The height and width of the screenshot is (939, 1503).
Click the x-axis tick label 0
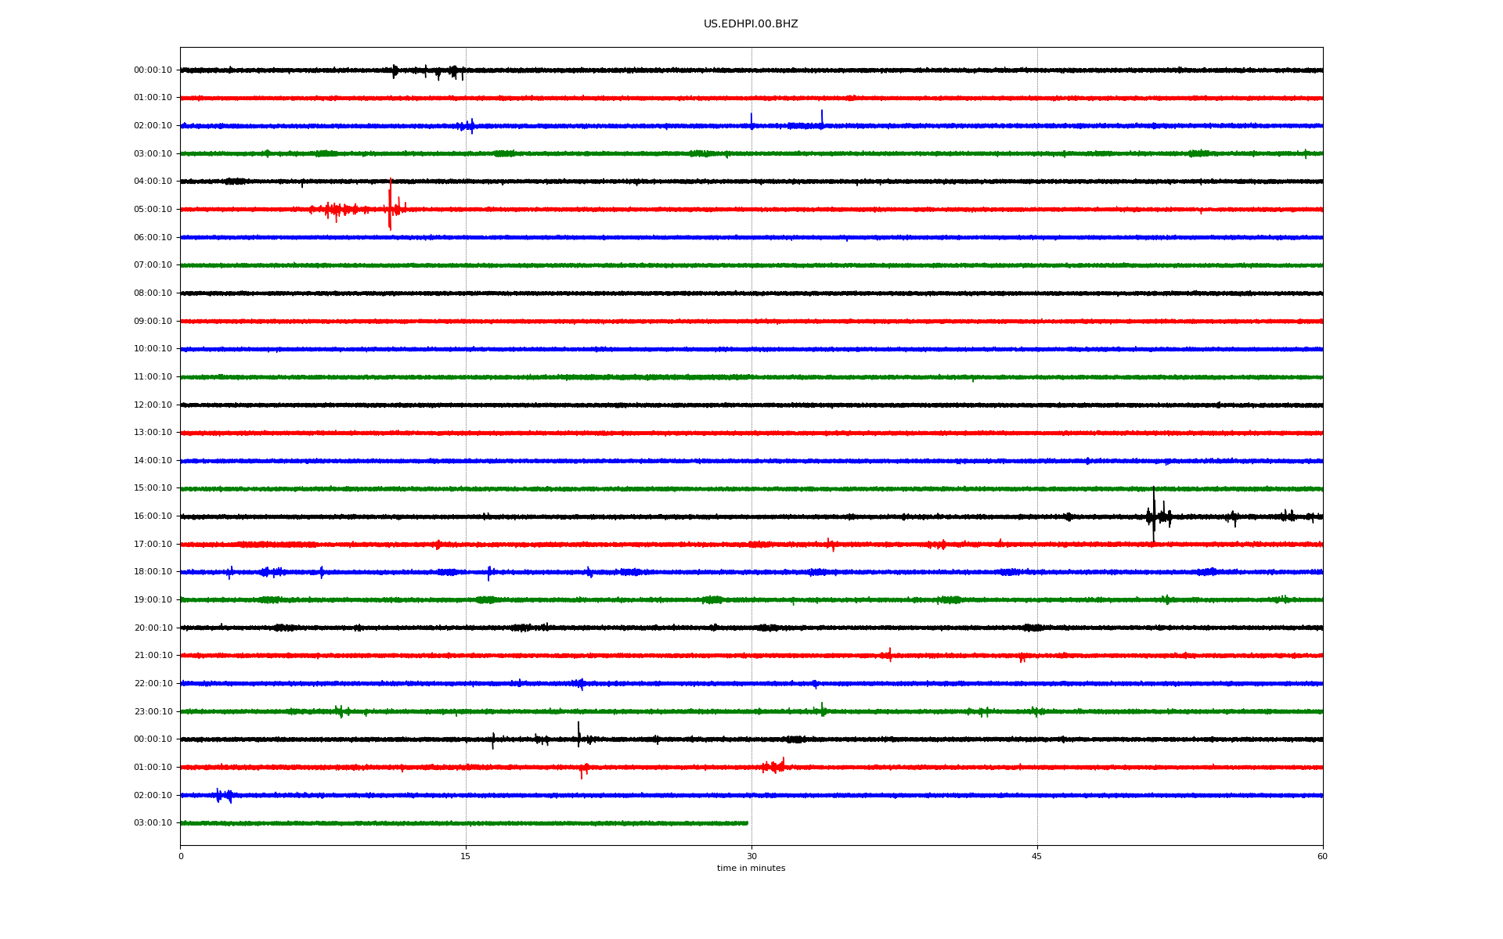coord(181,857)
